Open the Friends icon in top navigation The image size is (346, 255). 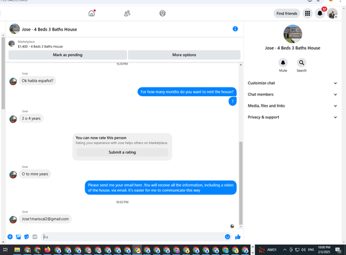[x=127, y=13]
